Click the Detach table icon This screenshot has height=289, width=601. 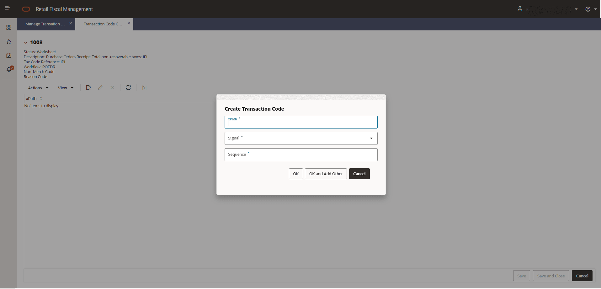[144, 88]
